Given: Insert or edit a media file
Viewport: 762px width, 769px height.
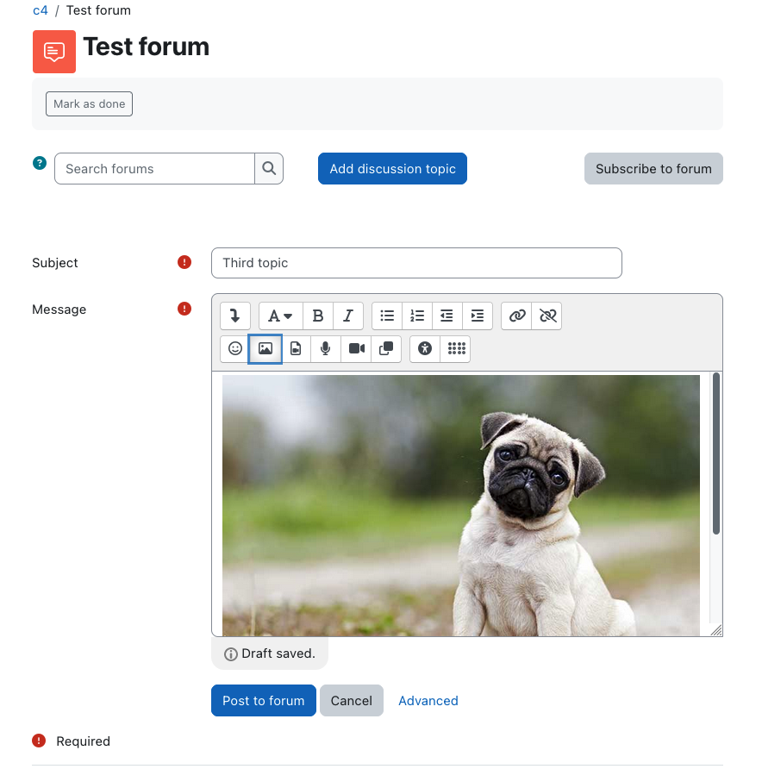Looking at the screenshot, I should (296, 348).
